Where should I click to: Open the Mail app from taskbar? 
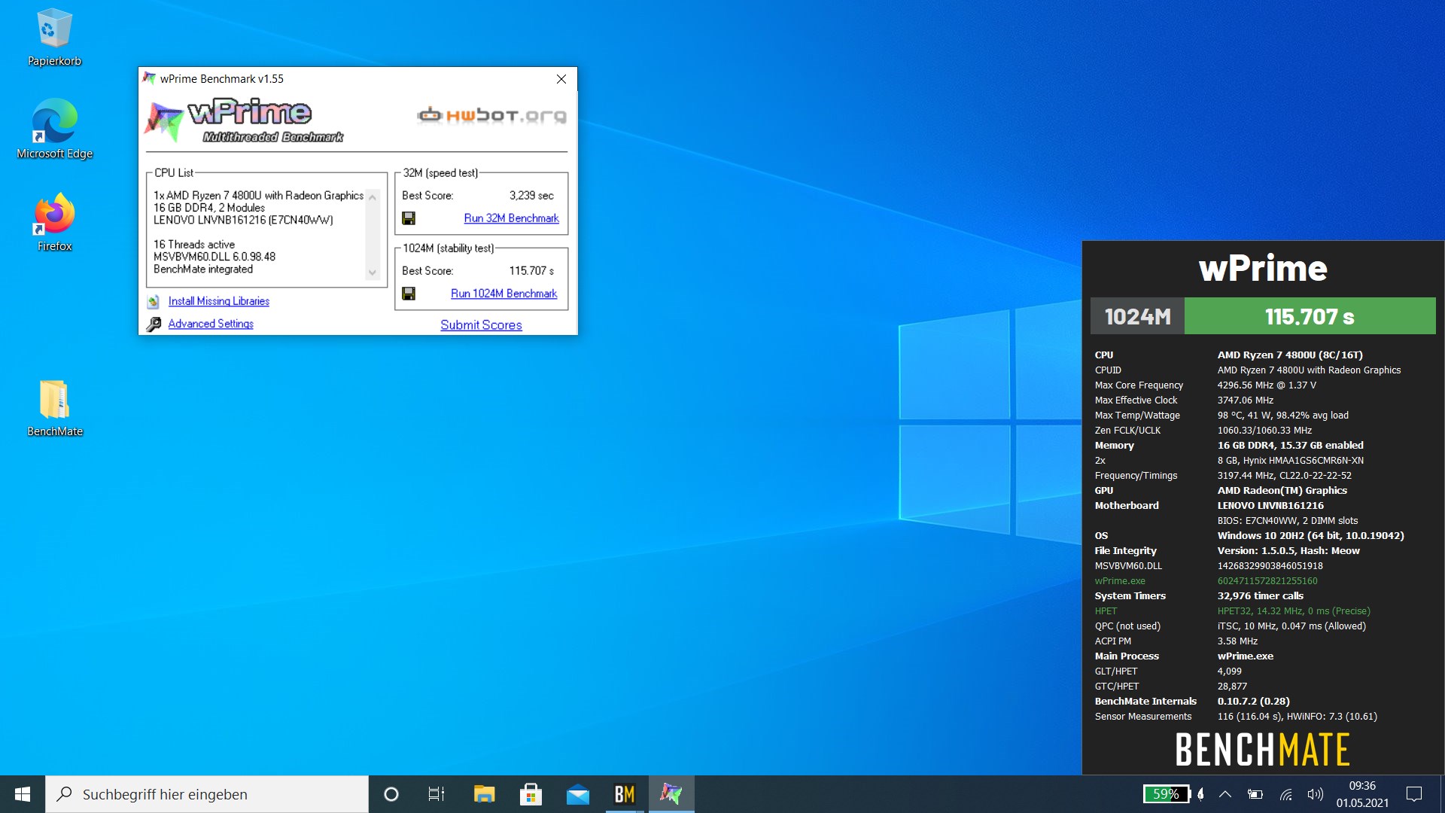point(577,794)
